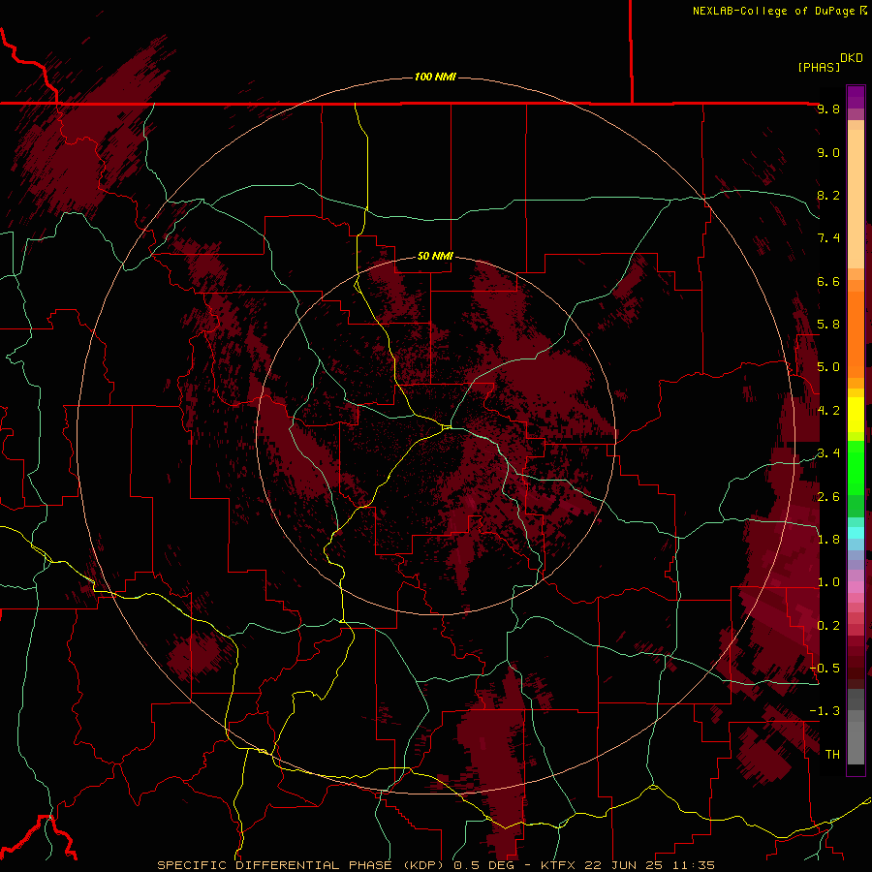Click the 4.2 legend value
The width and height of the screenshot is (872, 872).
[828, 411]
